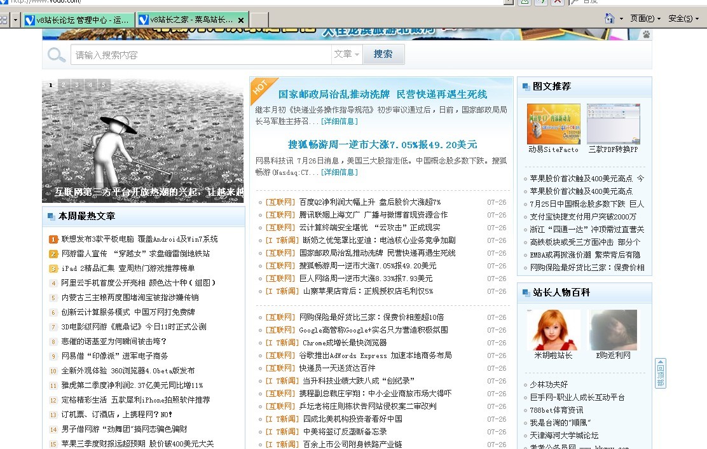Open sidebar link 天津海河大学城论坛
Image resolution: width=707 pixels, height=449 pixels.
click(x=564, y=436)
